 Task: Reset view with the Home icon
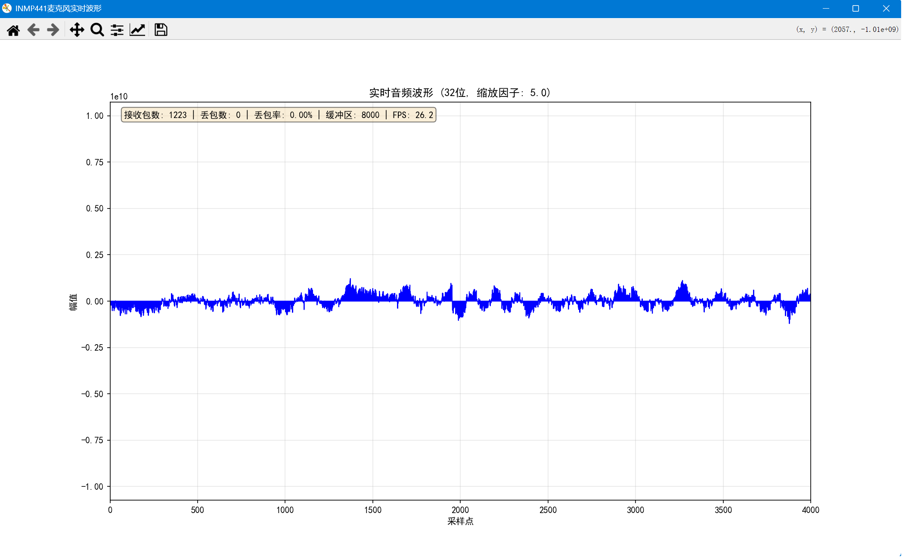(x=13, y=30)
